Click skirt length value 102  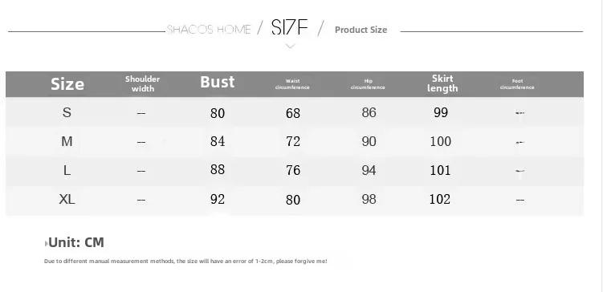(440, 200)
